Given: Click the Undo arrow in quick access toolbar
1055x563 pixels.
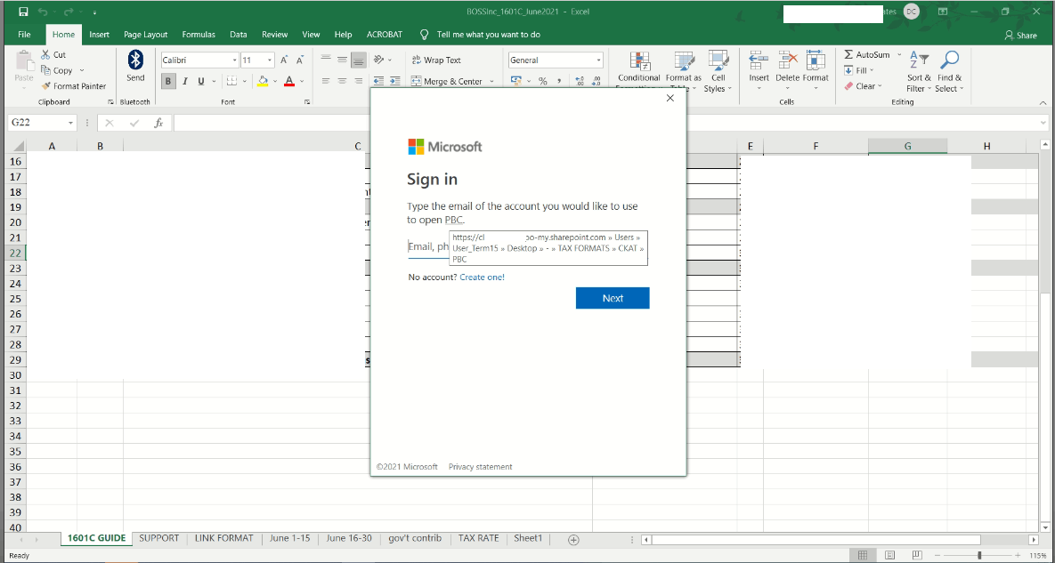Looking at the screenshot, I should [x=43, y=12].
